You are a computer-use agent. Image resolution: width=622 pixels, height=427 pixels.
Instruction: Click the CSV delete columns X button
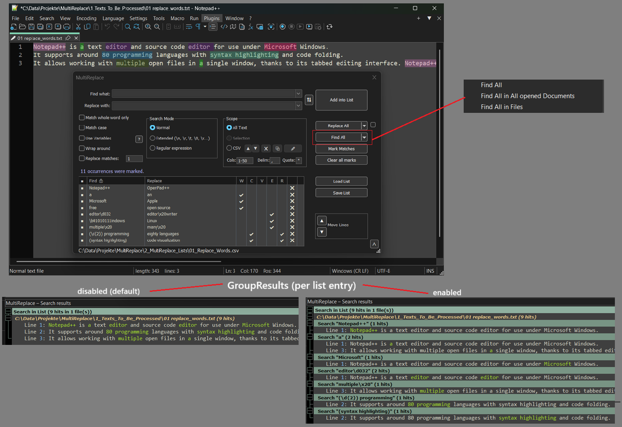[x=266, y=148]
